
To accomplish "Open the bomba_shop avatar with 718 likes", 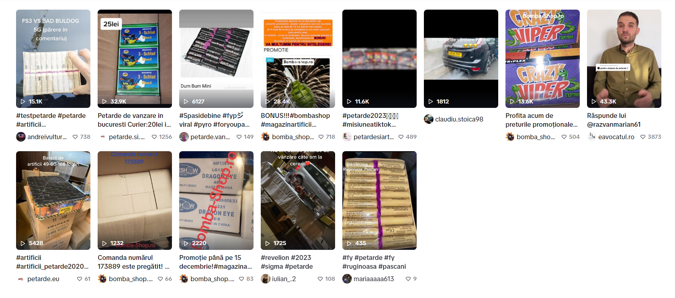I will point(265,137).
